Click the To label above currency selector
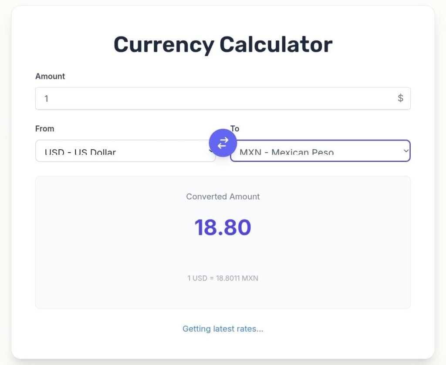Image resolution: width=446 pixels, height=365 pixels. click(x=235, y=128)
